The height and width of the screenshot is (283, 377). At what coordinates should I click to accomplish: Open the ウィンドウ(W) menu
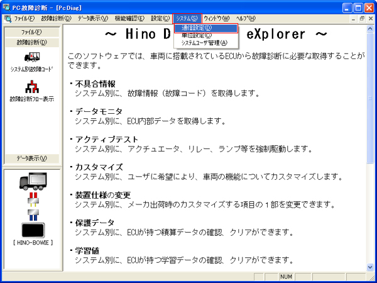click(217, 19)
